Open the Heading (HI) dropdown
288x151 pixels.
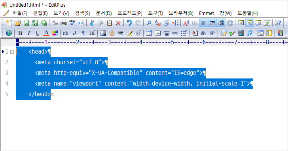click(x=92, y=33)
